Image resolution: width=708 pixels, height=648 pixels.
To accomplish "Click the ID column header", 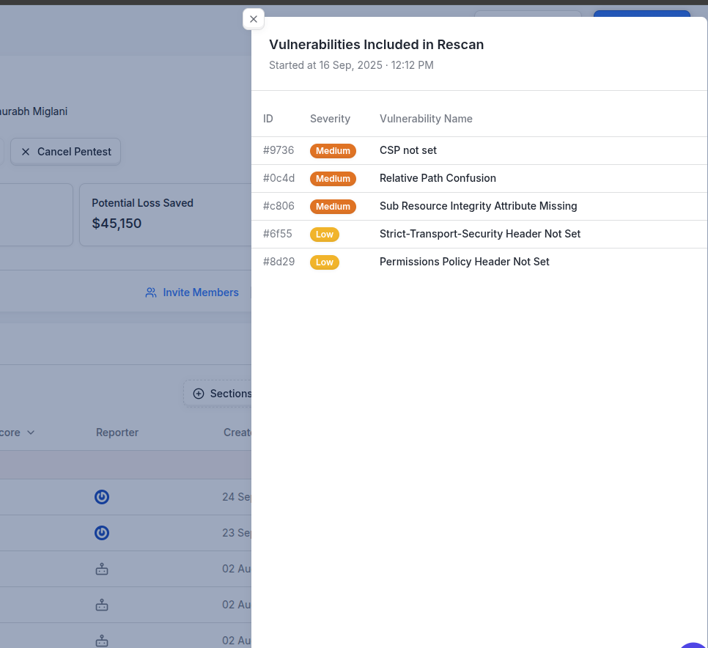I will point(268,119).
